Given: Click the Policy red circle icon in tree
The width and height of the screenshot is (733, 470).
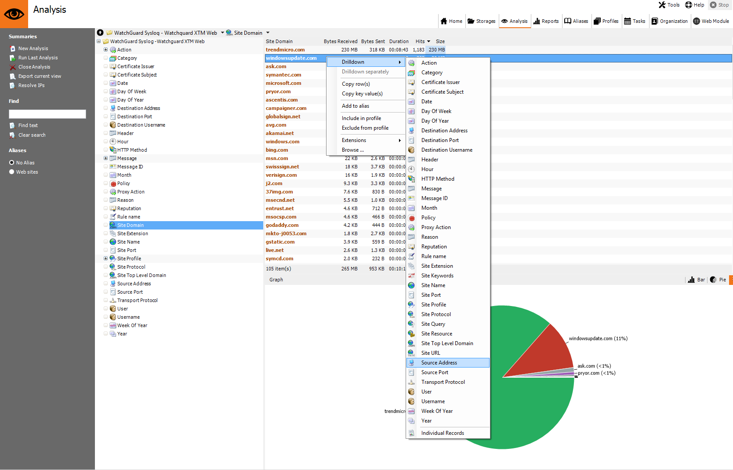Looking at the screenshot, I should [x=113, y=184].
